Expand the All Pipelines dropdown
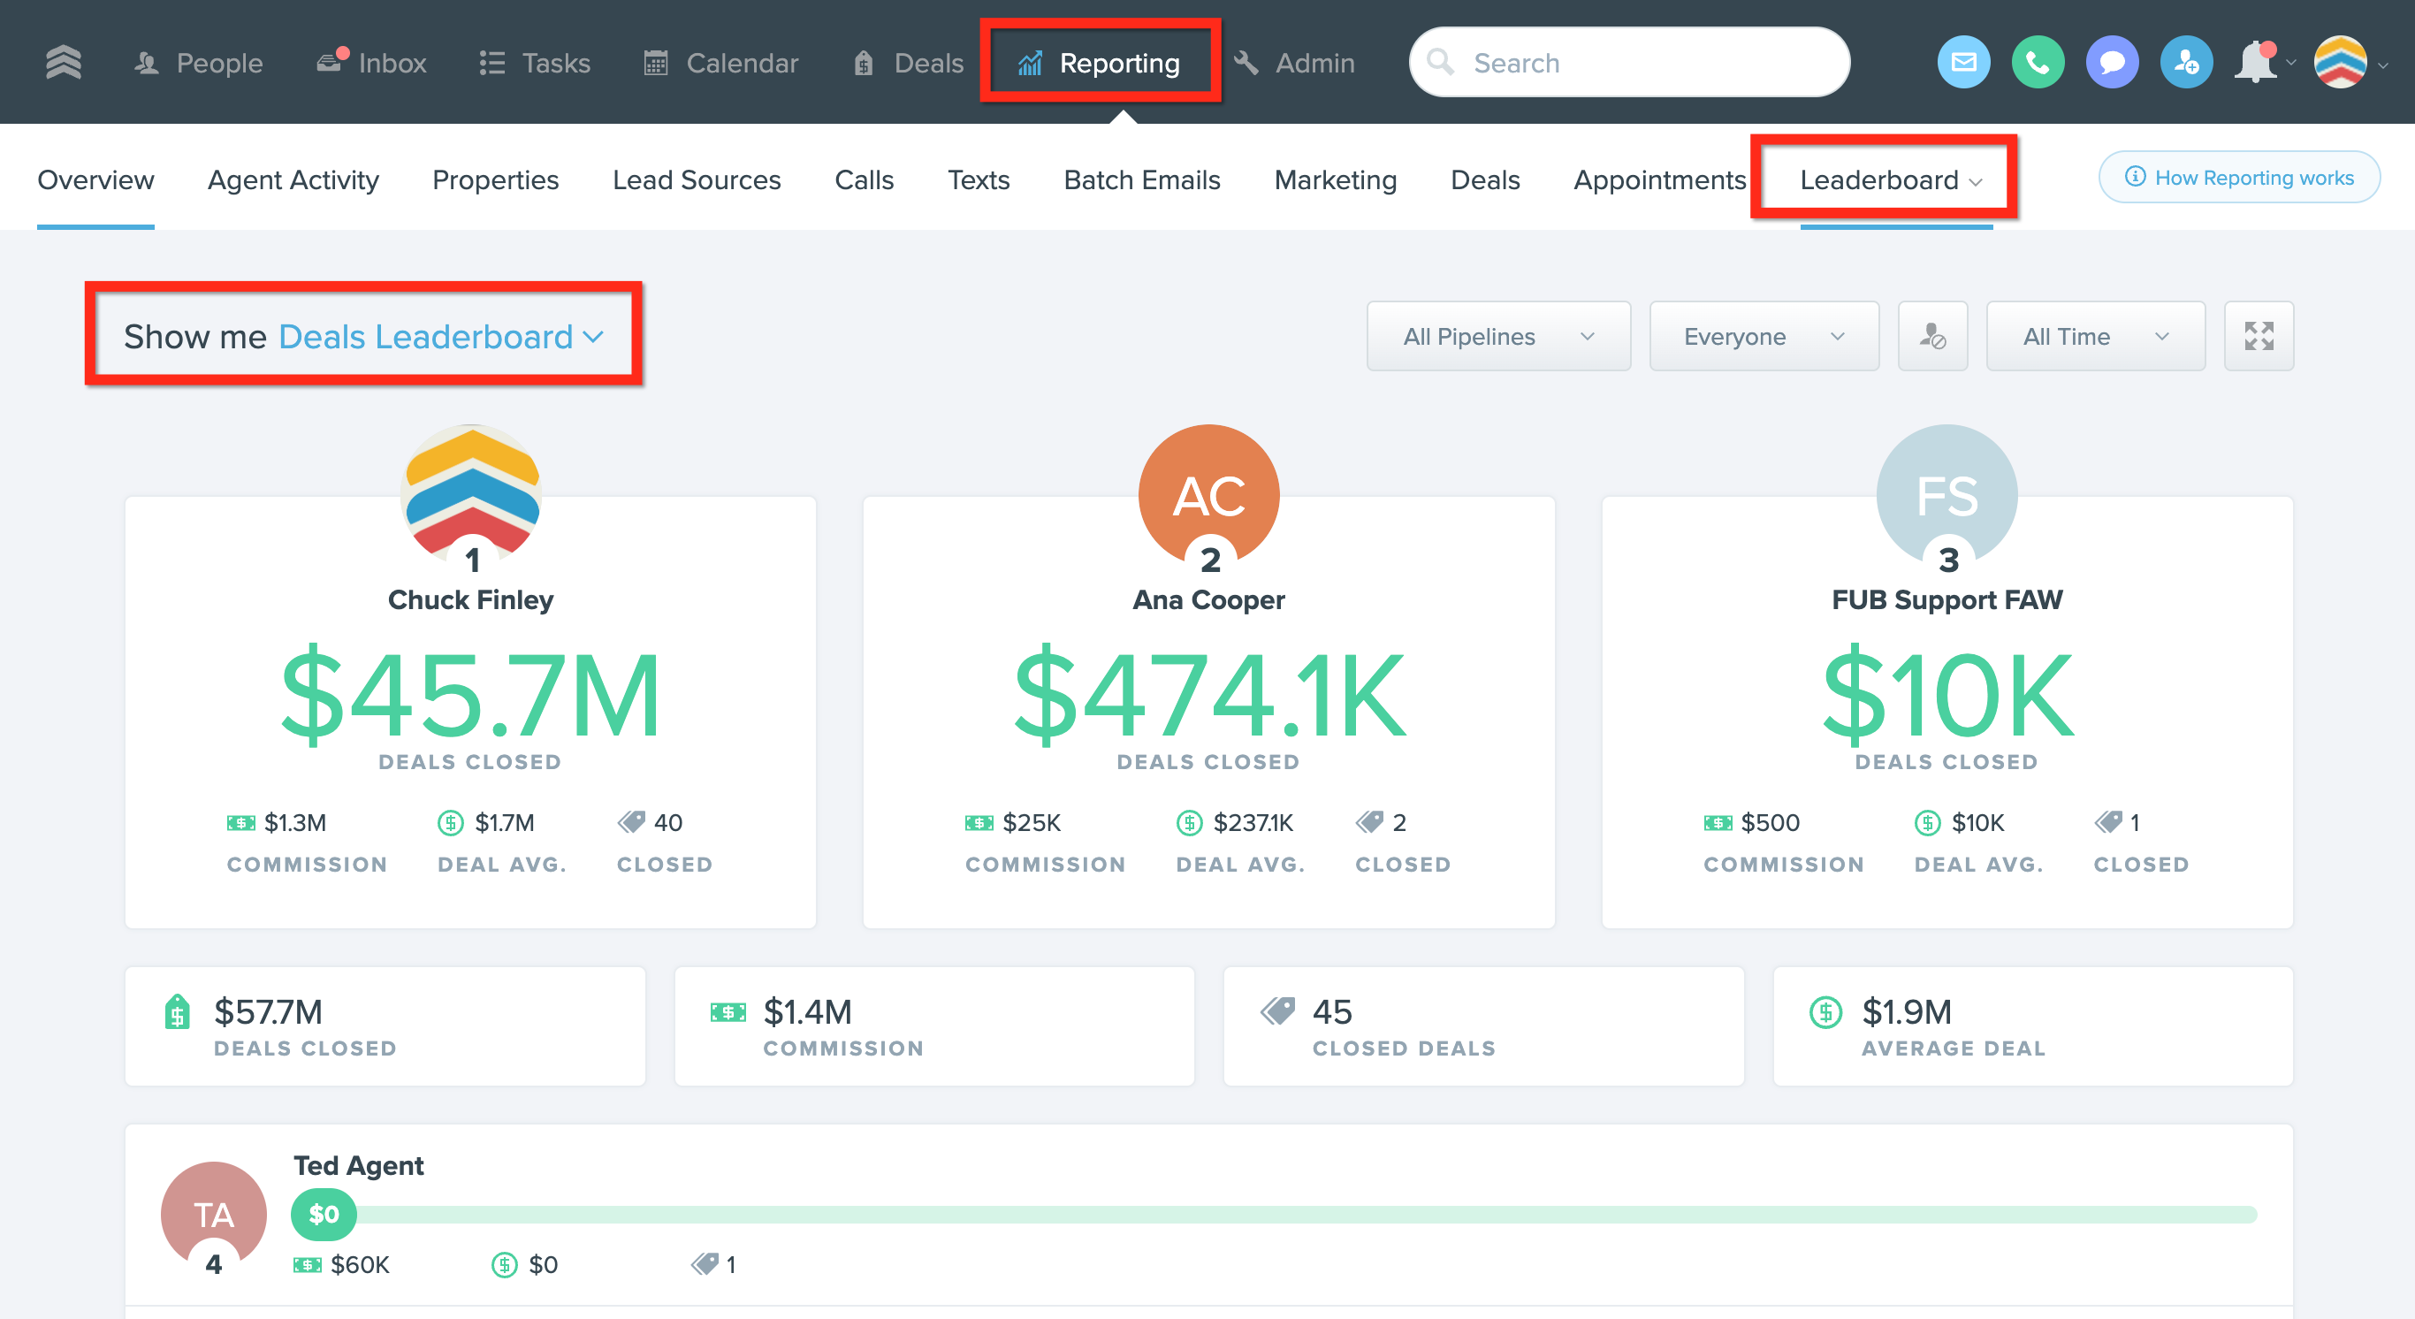 point(1498,337)
